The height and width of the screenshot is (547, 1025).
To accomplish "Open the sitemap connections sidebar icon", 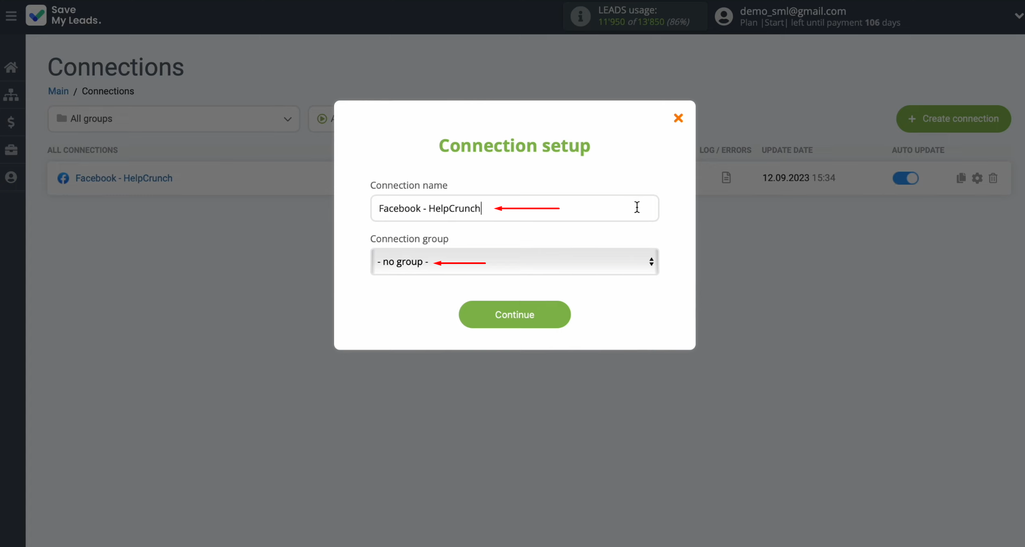I will coord(11,95).
